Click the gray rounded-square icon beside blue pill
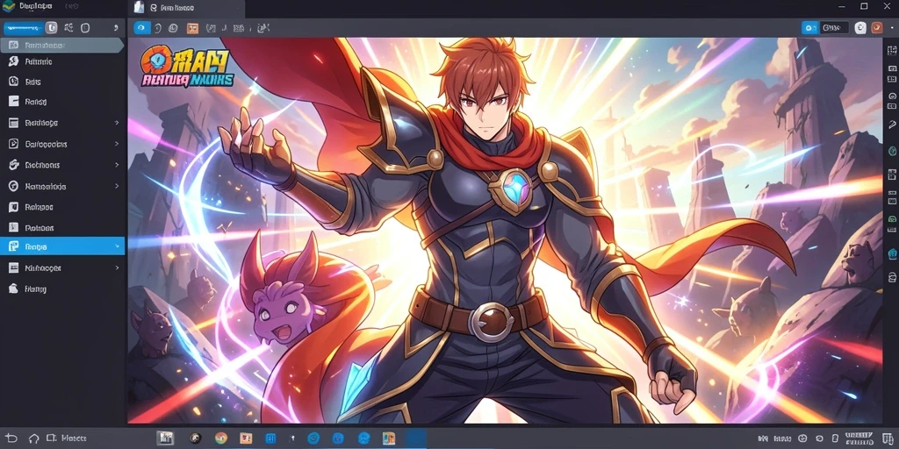899x449 pixels. (x=52, y=27)
